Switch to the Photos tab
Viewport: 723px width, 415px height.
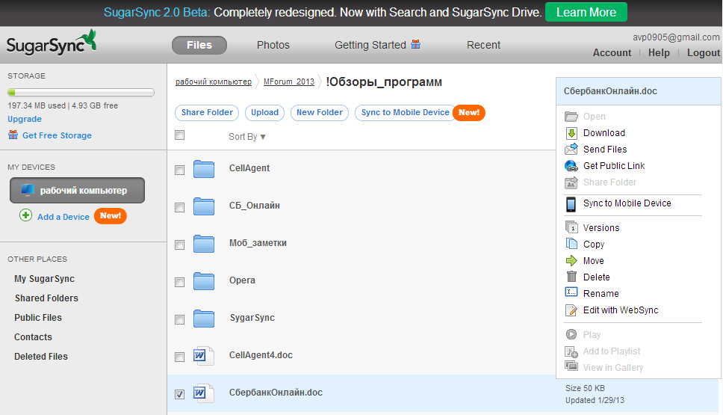click(273, 46)
